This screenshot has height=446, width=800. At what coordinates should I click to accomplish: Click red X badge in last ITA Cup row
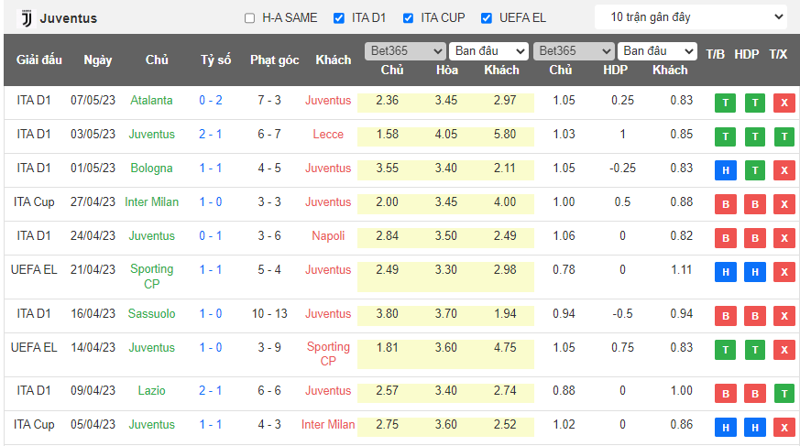point(784,427)
